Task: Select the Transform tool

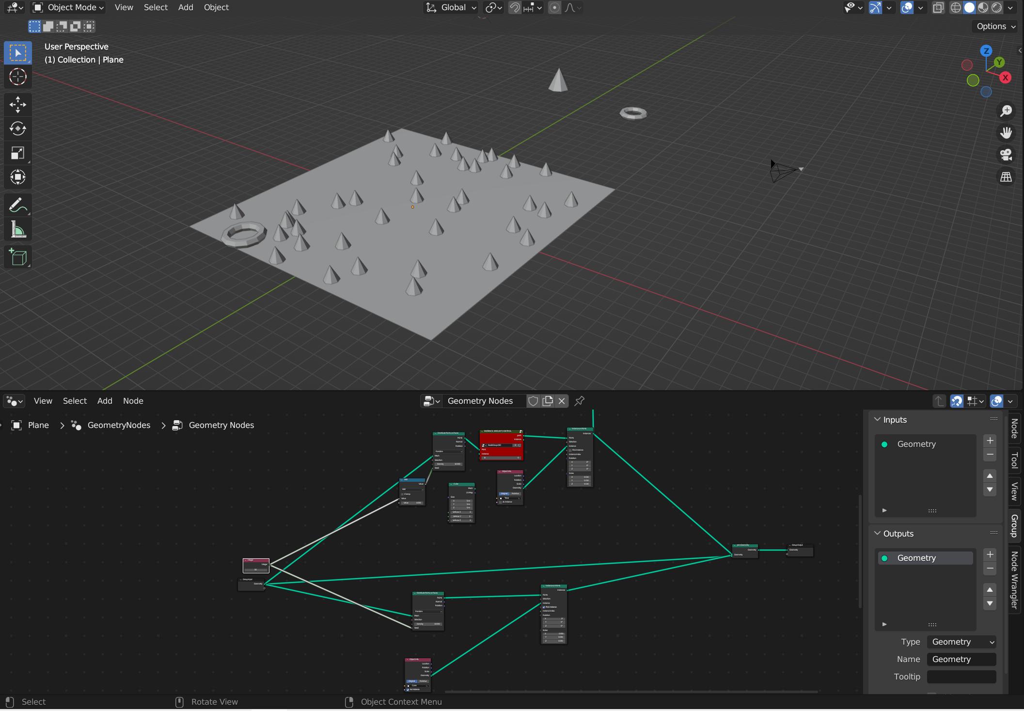Action: tap(18, 177)
